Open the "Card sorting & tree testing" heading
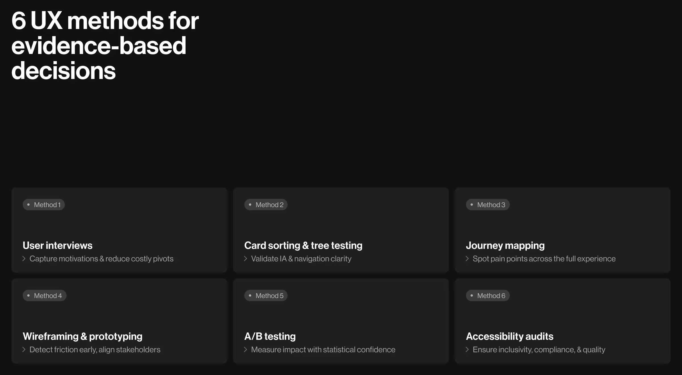 point(303,245)
